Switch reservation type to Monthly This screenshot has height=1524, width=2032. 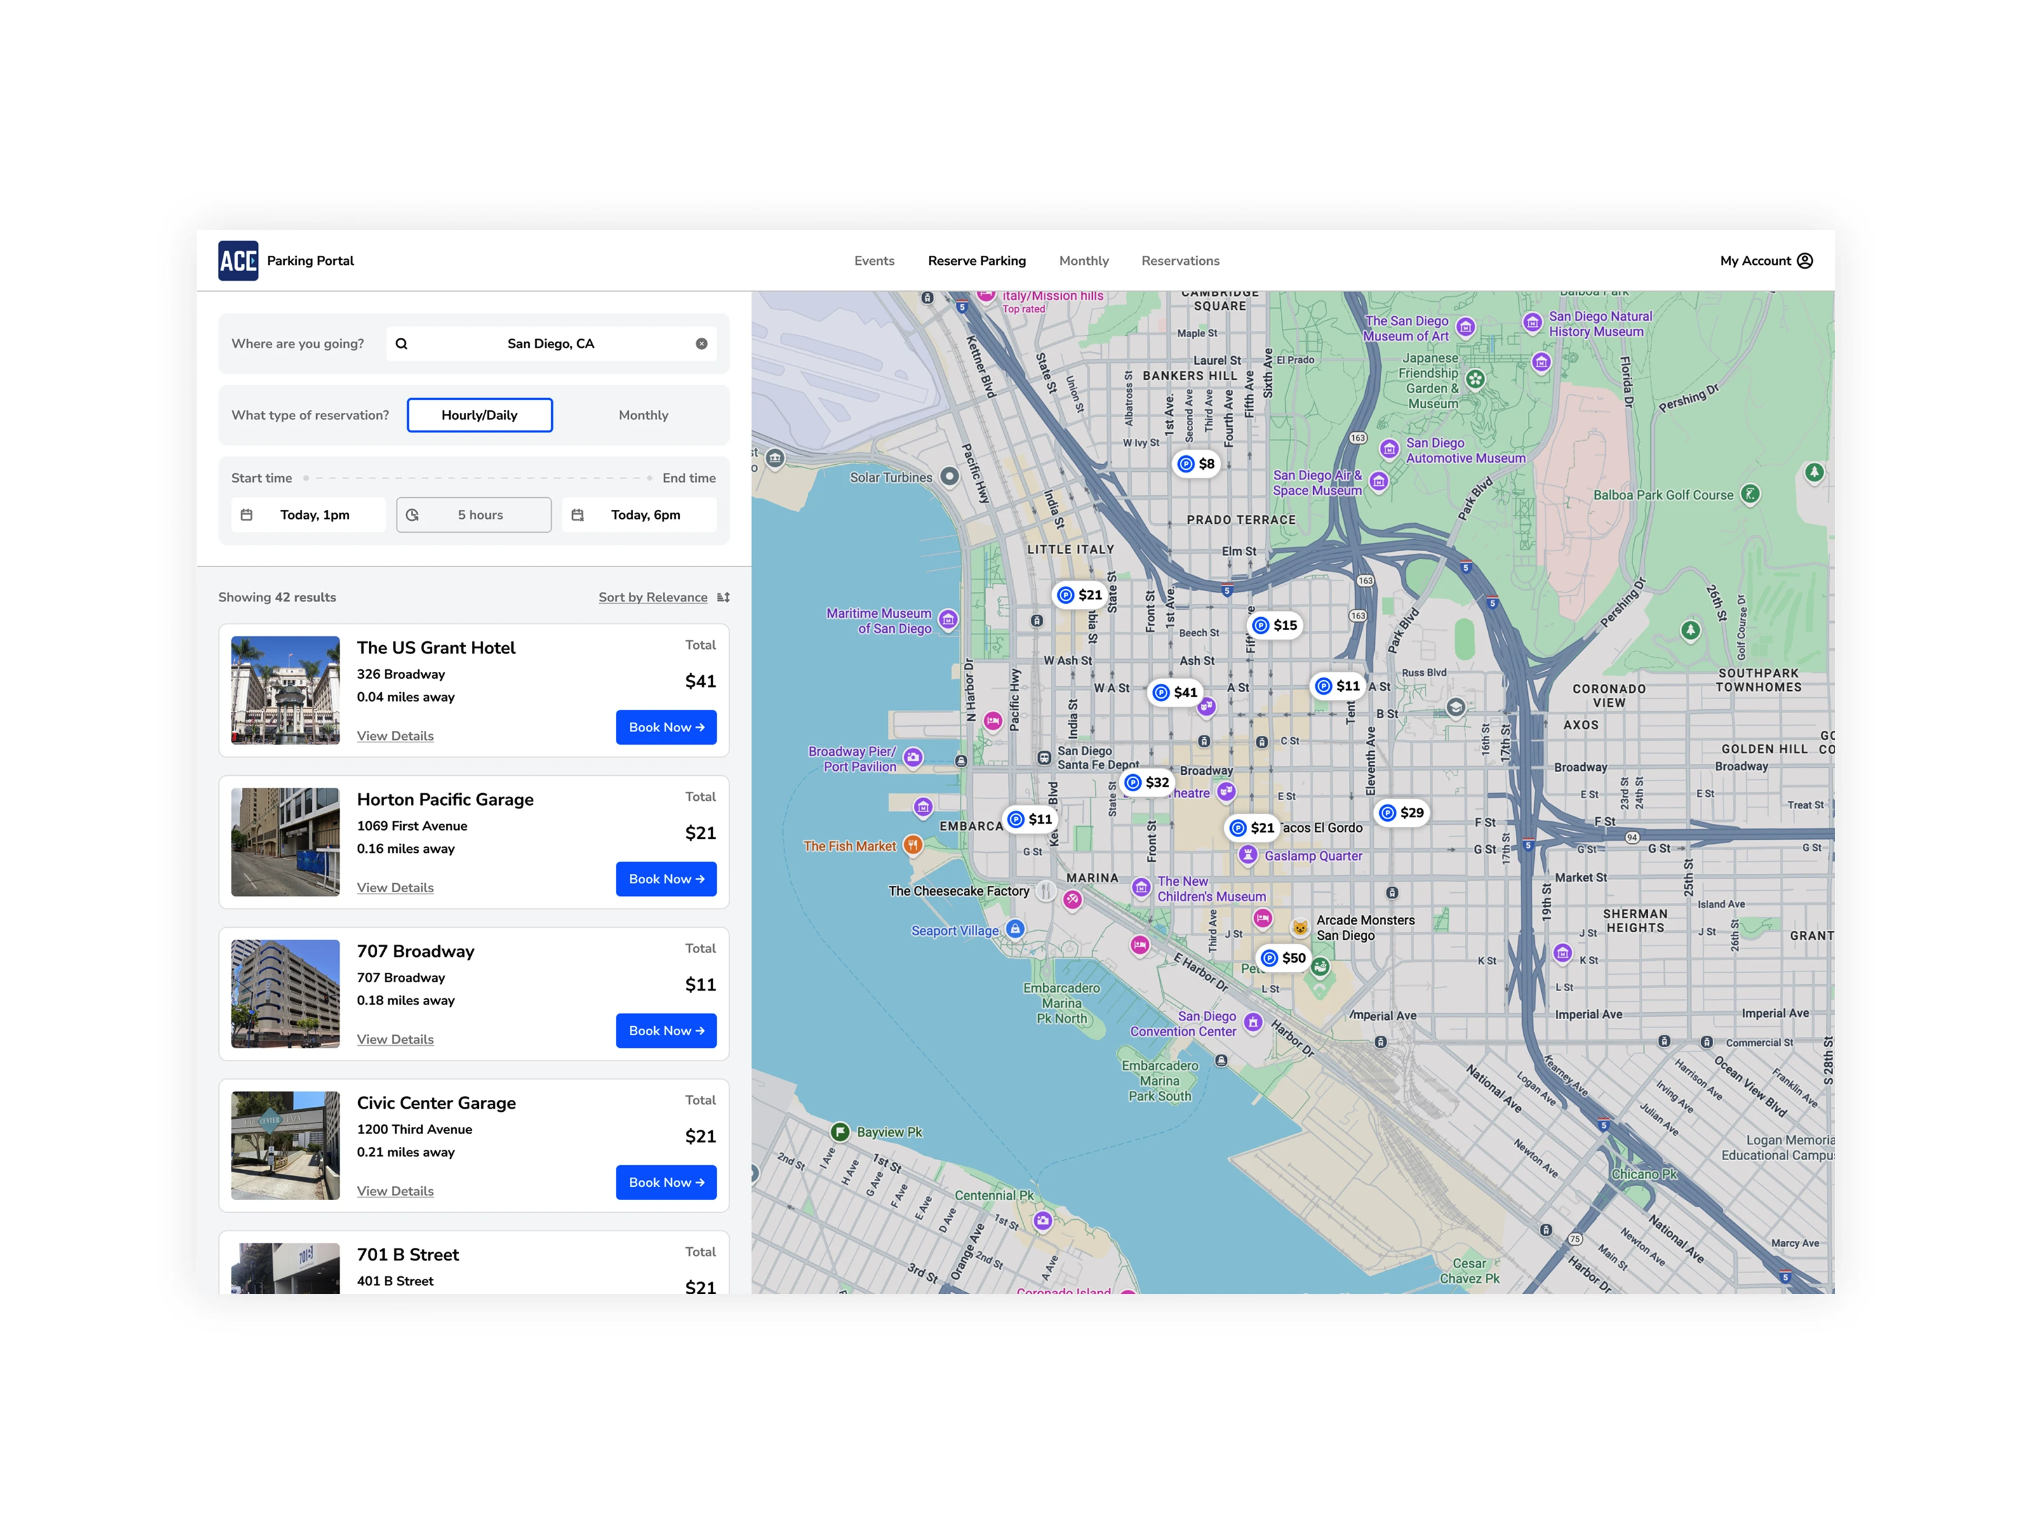(x=643, y=414)
